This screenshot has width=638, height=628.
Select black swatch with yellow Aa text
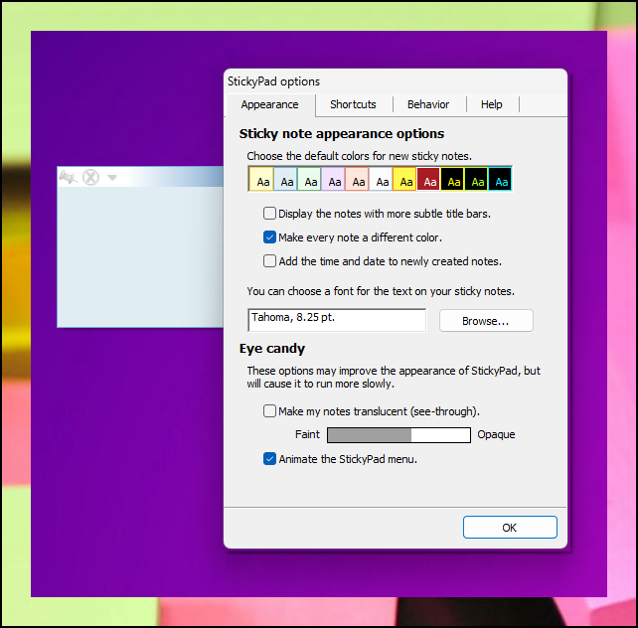tap(452, 179)
